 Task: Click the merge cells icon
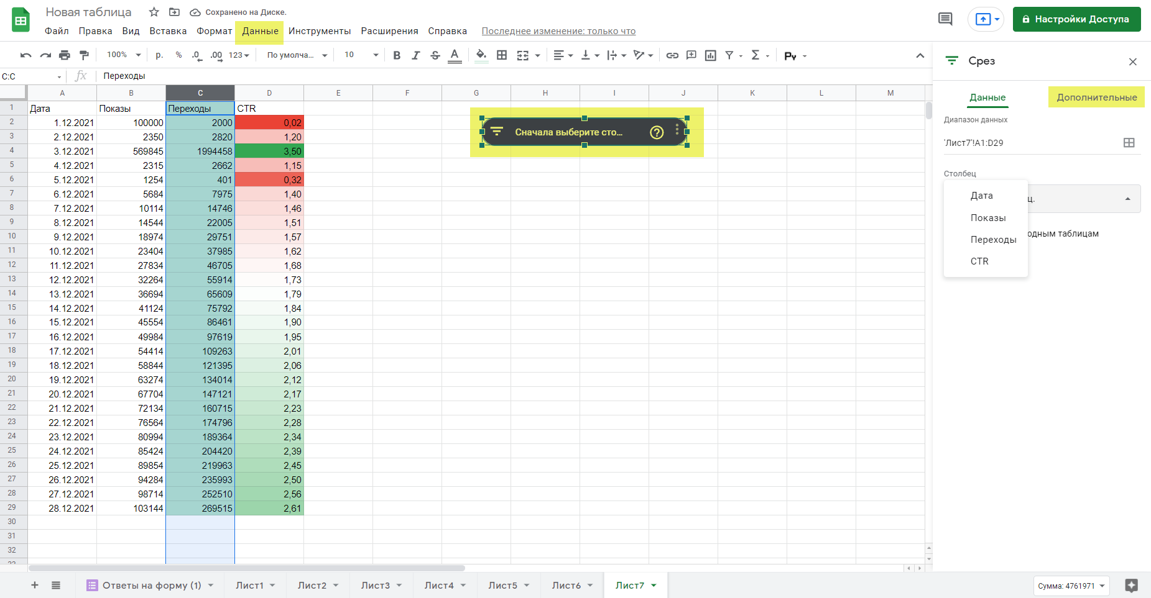tap(523, 55)
